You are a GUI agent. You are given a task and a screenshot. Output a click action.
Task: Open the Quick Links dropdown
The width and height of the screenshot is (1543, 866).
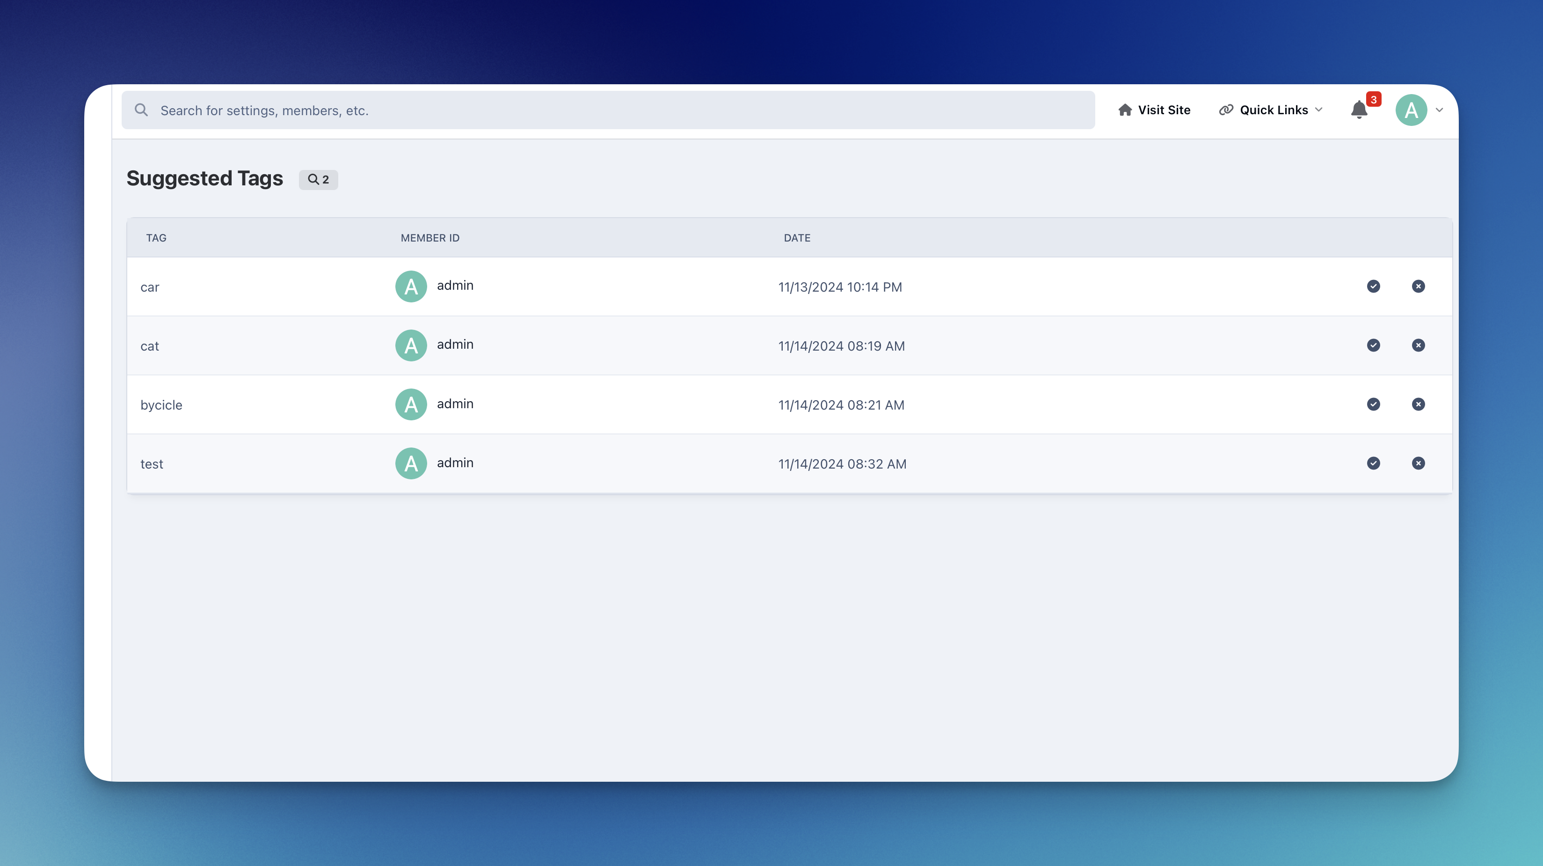pos(1270,110)
